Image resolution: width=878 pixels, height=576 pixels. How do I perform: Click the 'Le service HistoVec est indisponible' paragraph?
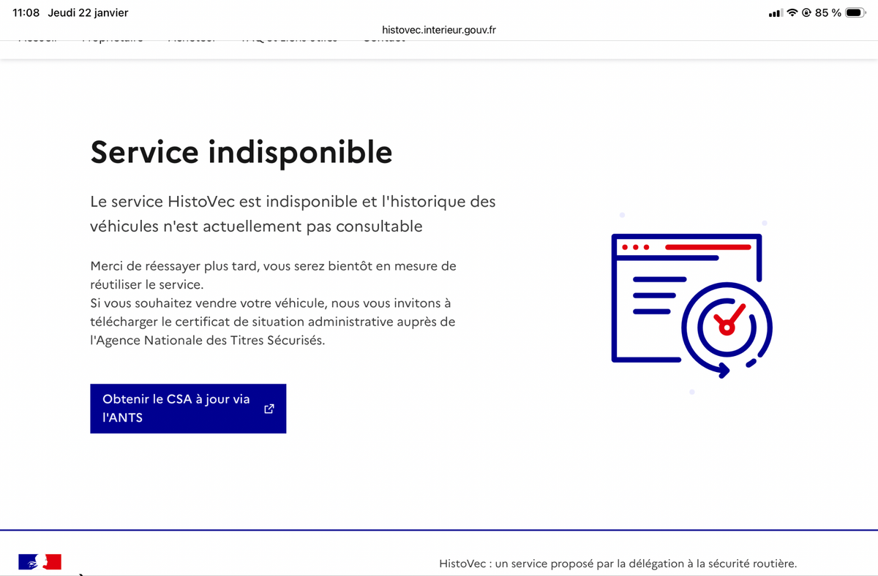pos(293,213)
